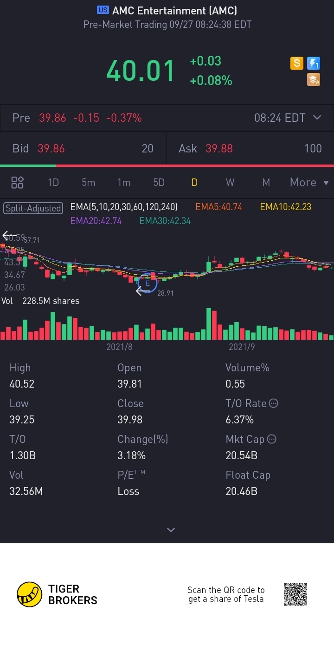
Task: Tap the 57.71 high price marker
Action: [32, 240]
